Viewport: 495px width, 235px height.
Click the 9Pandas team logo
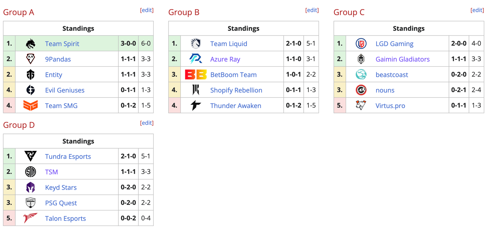[x=30, y=59]
